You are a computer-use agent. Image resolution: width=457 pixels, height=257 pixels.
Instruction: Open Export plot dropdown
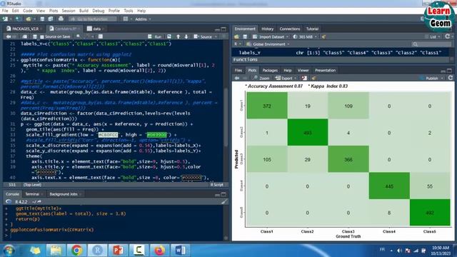pyautogui.click(x=286, y=78)
